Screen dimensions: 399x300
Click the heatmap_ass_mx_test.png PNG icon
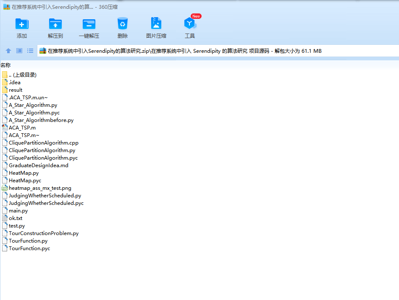pos(5,188)
